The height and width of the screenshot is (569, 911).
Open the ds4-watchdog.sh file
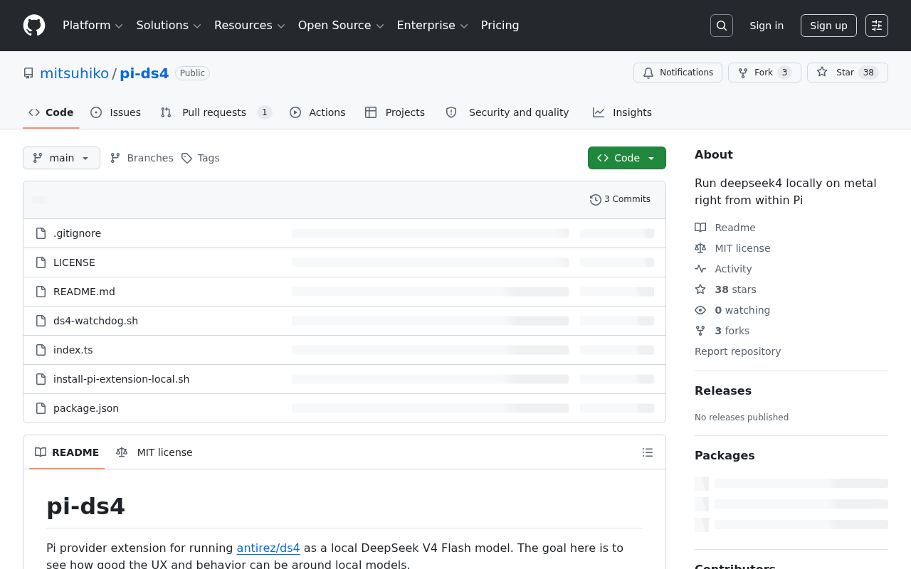point(95,321)
